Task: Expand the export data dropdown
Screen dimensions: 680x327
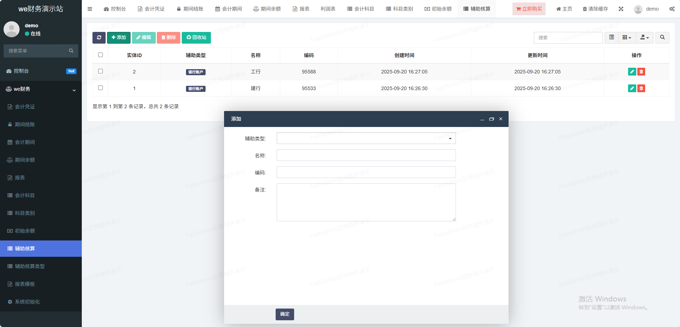Action: [644, 38]
